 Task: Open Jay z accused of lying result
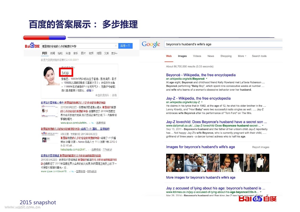click(x=216, y=188)
